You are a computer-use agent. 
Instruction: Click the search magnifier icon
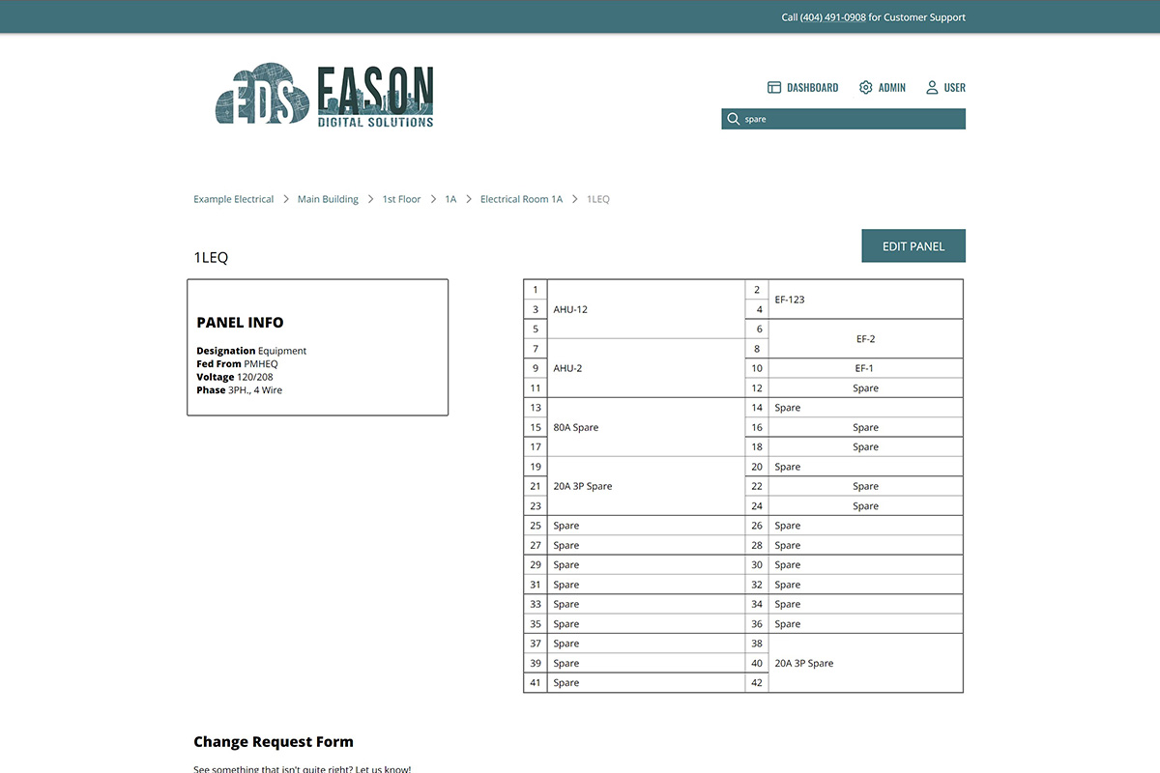pos(734,119)
